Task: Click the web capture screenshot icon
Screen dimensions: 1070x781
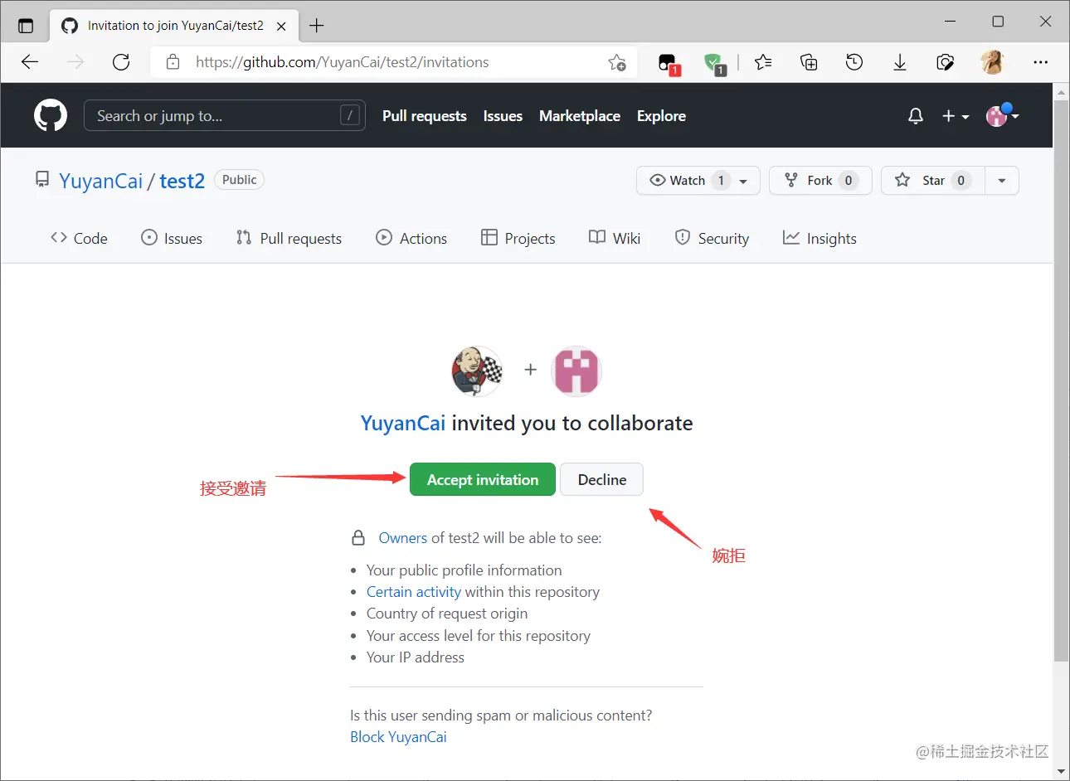Action: 945,62
